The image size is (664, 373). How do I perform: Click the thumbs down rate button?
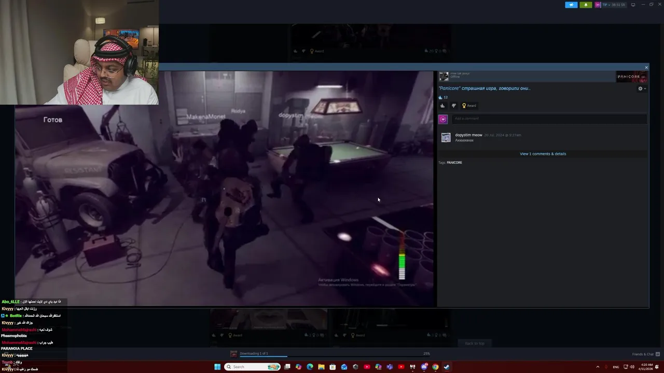click(x=454, y=106)
